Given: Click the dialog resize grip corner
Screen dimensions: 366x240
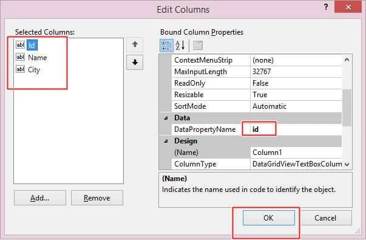Looking at the screenshot, I should point(358,231).
